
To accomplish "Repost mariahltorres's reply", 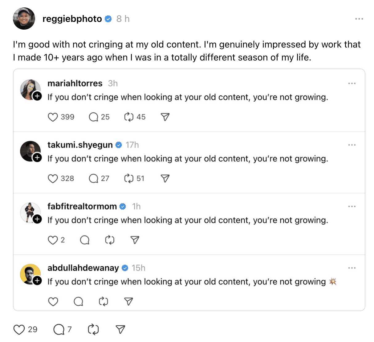I will coord(130,117).
